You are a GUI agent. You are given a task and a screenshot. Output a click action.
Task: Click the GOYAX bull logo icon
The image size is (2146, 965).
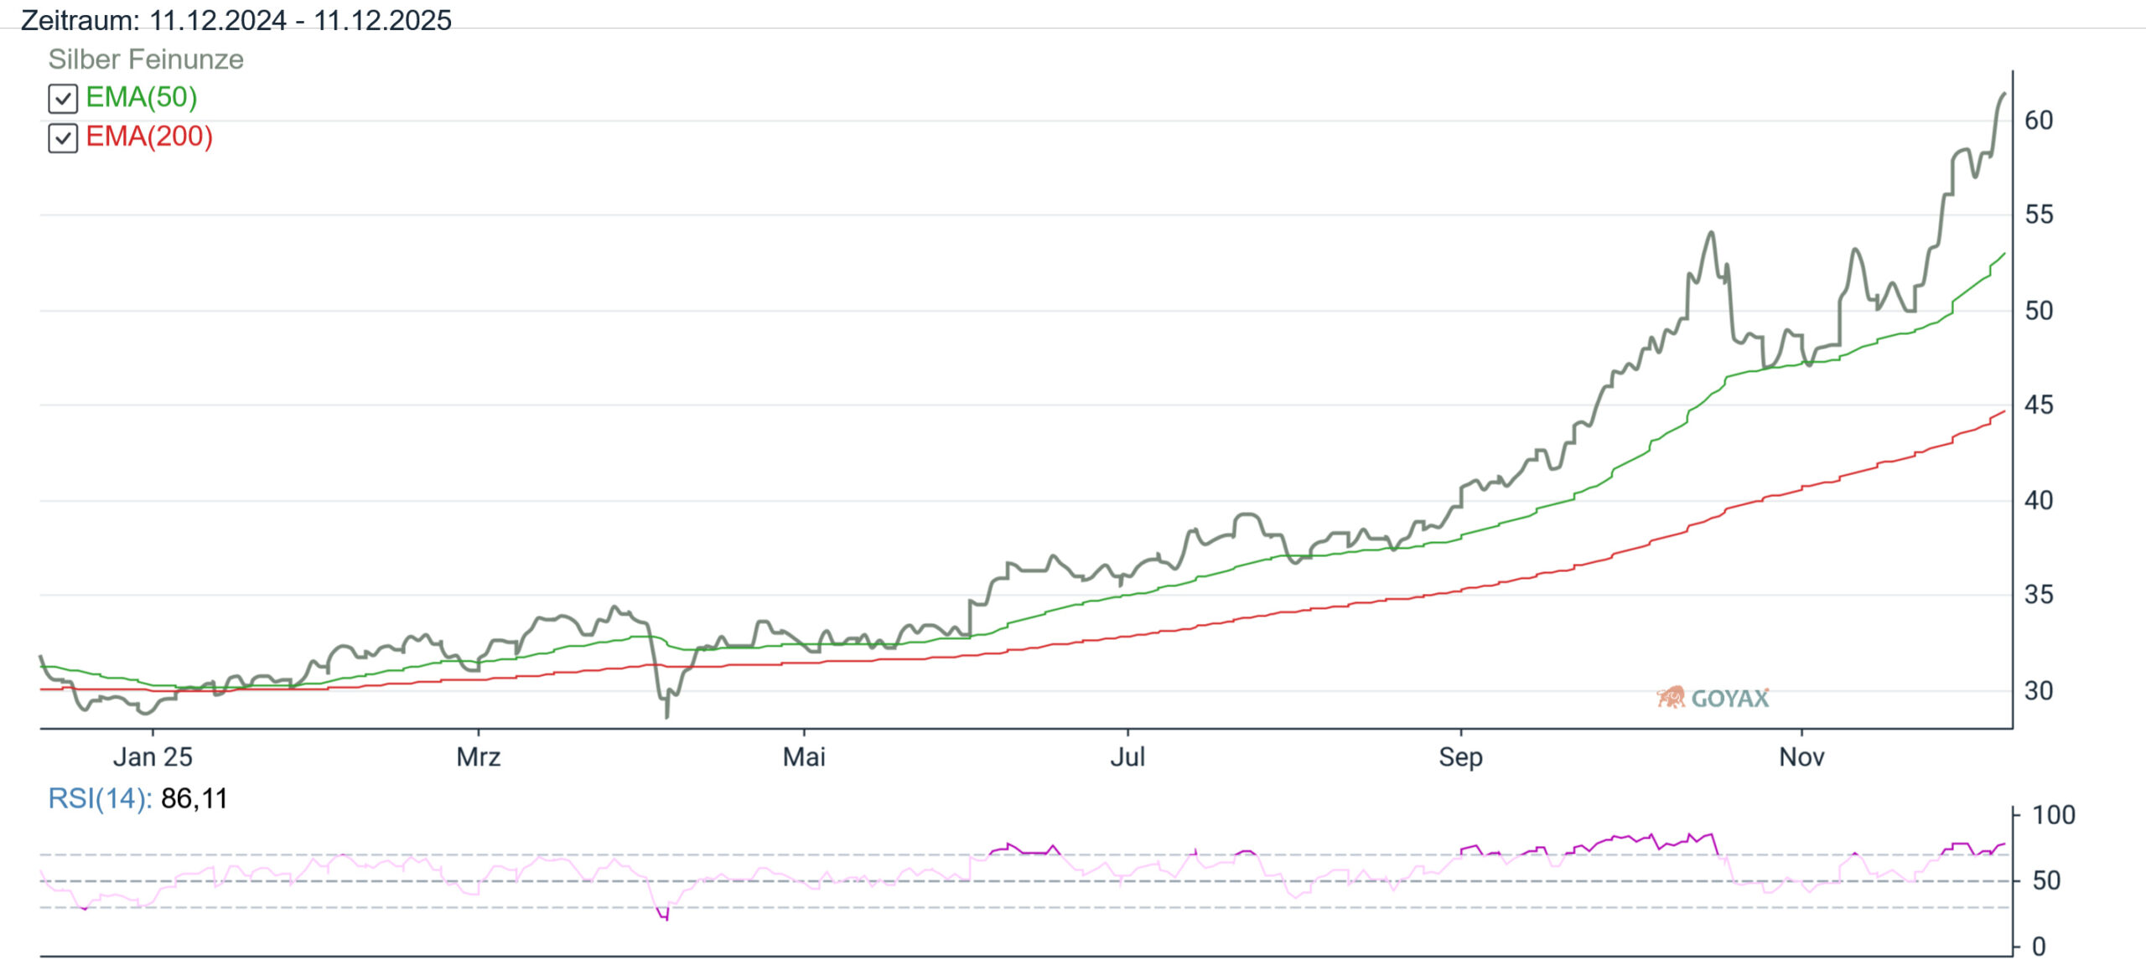(x=1671, y=697)
